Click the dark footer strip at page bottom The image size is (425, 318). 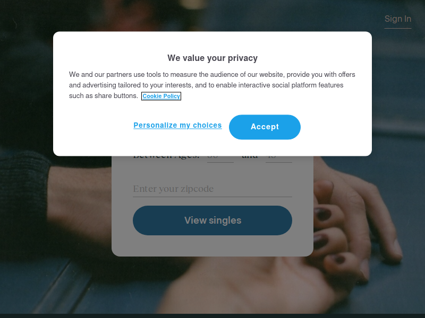212,316
